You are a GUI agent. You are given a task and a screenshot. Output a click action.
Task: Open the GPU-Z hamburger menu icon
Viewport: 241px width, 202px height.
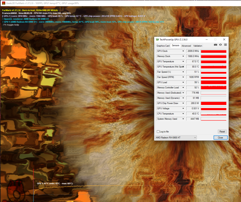[x=225, y=45]
